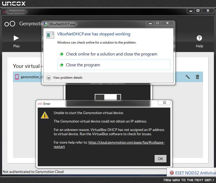Click 'Not authenticated to Genymotion Cloud' status
216x183 pixels.
pyautogui.click(x=33, y=172)
